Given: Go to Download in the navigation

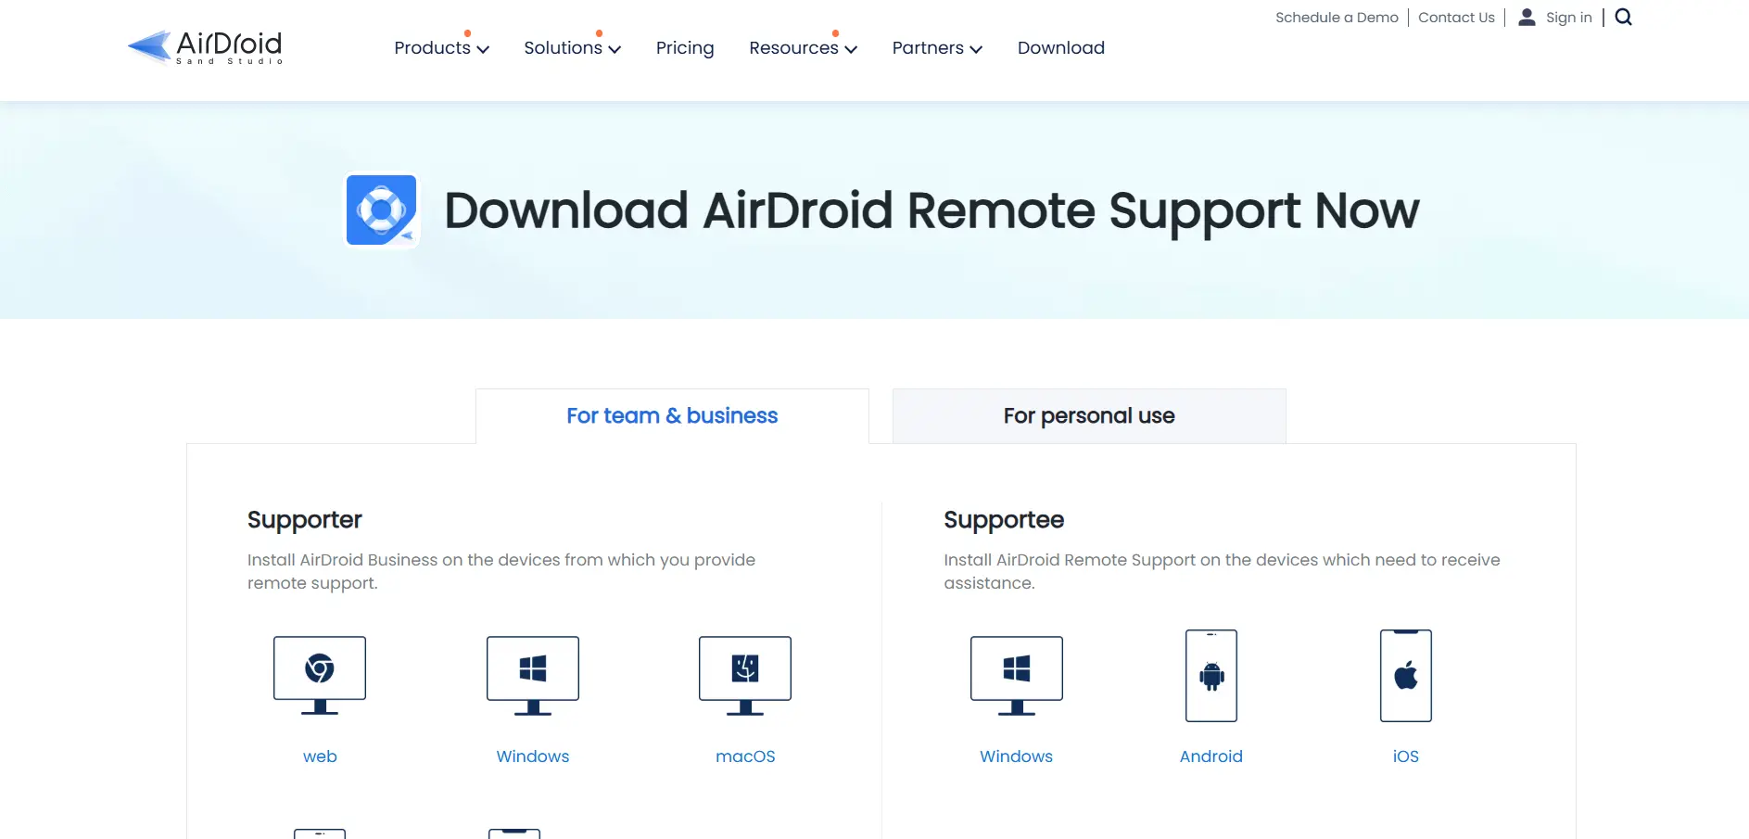Looking at the screenshot, I should (x=1061, y=47).
